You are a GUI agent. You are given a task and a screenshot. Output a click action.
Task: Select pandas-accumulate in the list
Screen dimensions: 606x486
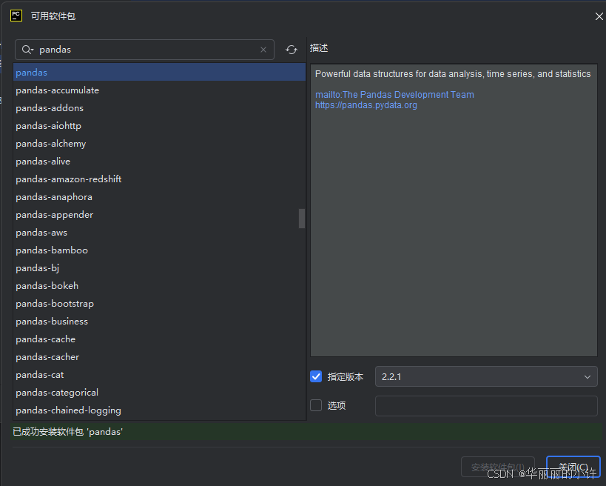pyautogui.click(x=159, y=90)
